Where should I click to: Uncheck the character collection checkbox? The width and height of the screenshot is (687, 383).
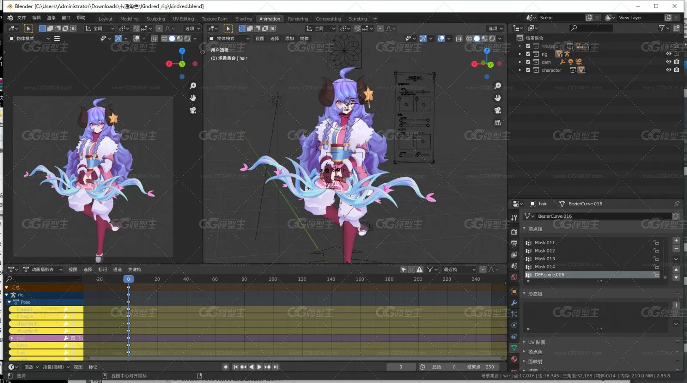528,70
